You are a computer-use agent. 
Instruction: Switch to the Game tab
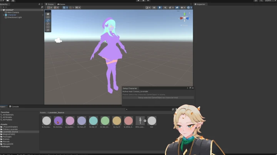[61, 4]
